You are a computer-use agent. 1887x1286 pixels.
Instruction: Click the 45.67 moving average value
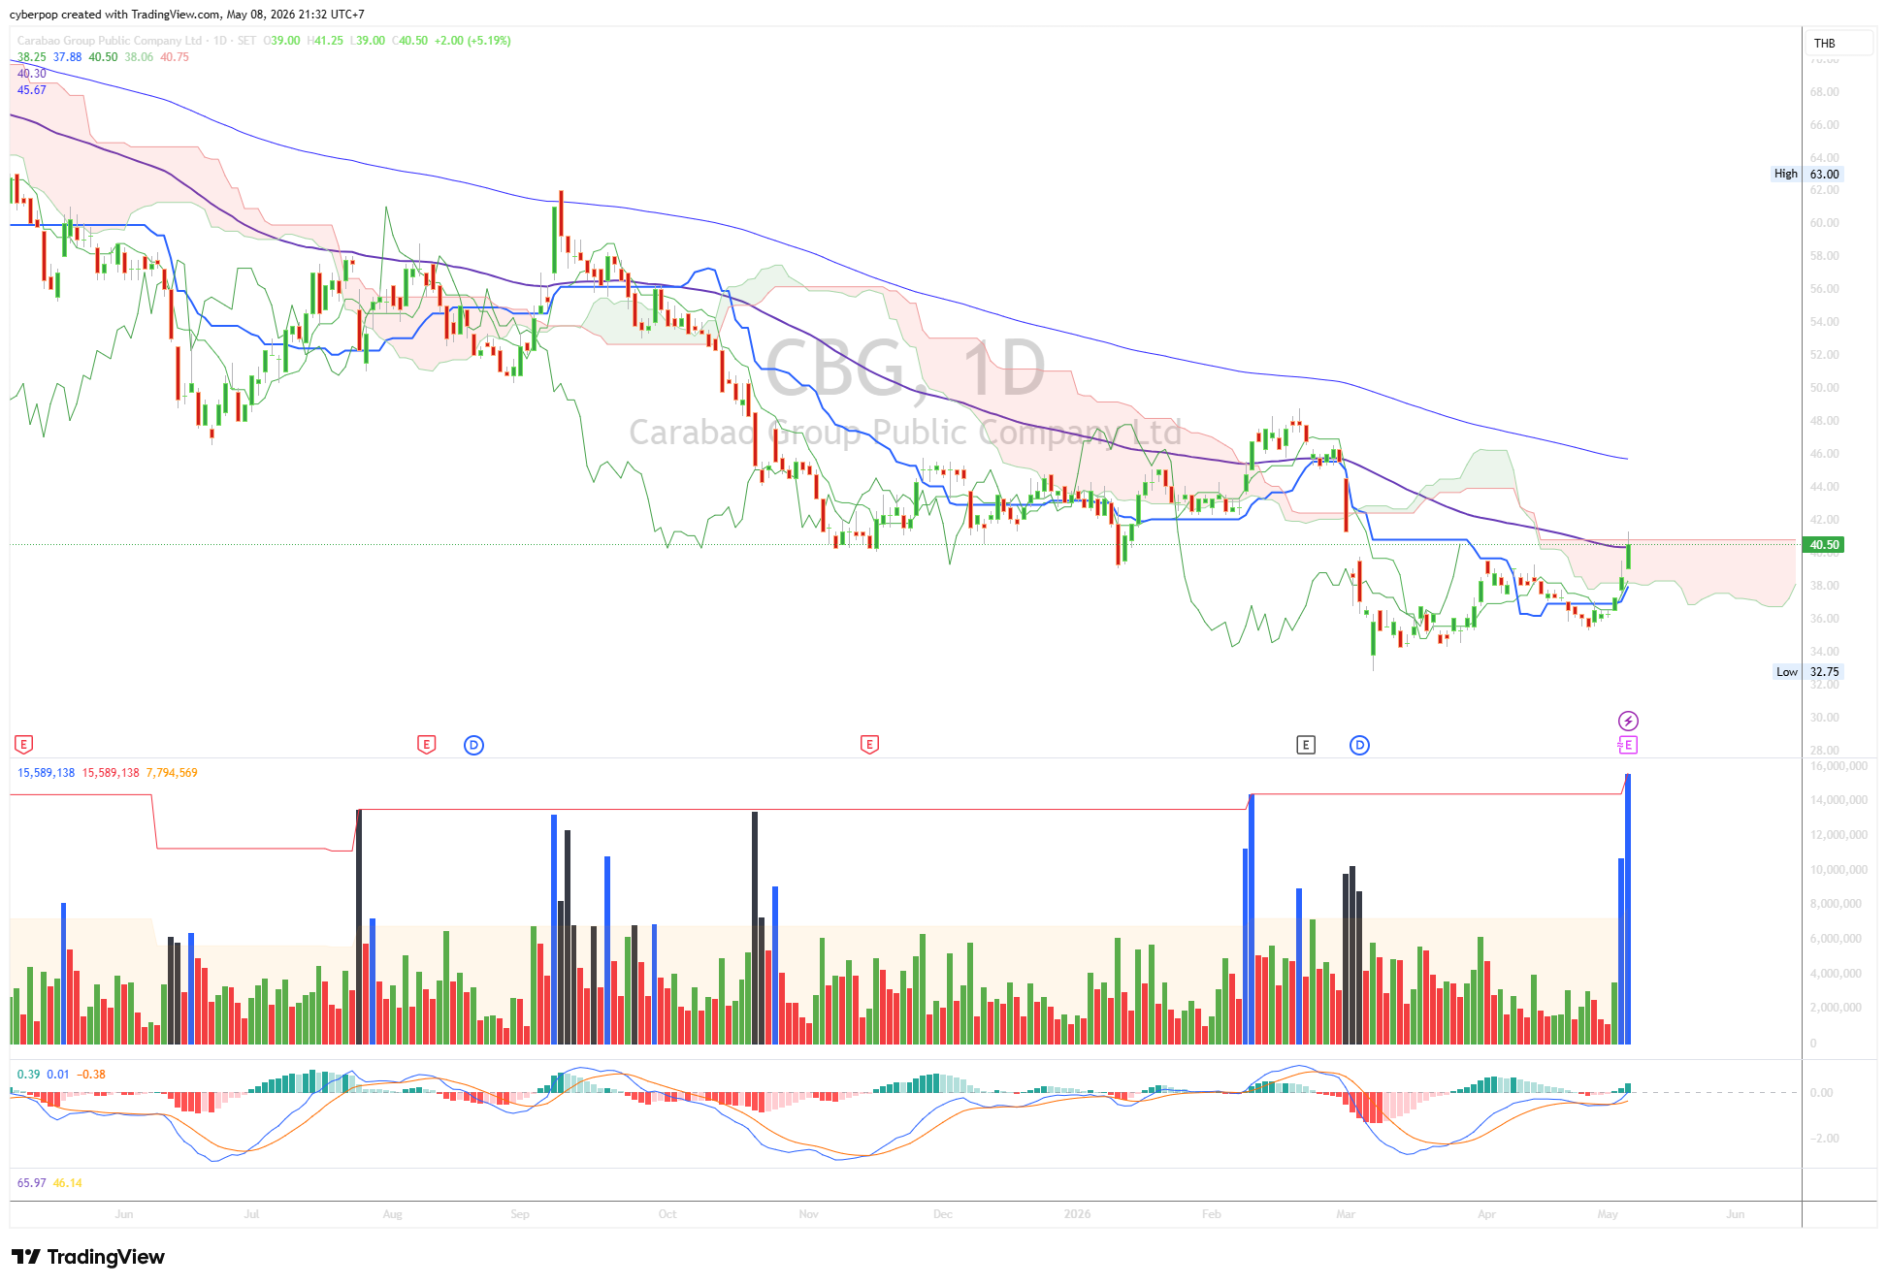click(x=32, y=90)
